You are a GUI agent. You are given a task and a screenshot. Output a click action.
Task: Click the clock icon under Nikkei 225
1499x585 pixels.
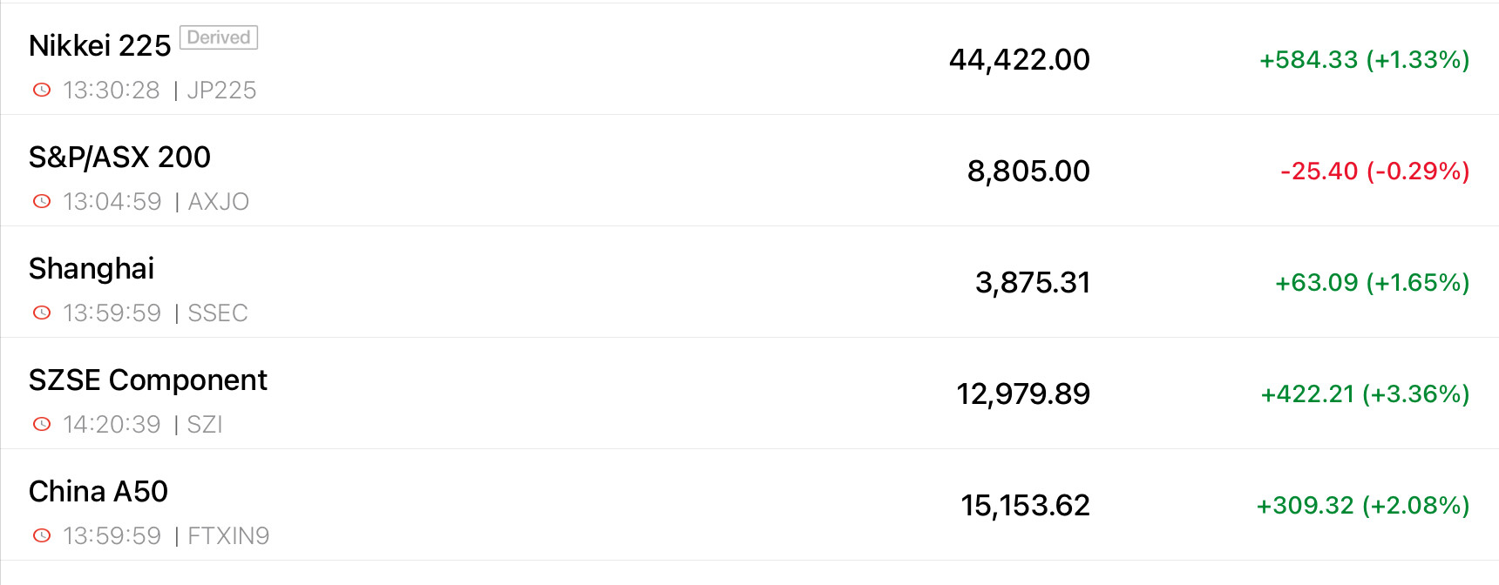coord(42,90)
